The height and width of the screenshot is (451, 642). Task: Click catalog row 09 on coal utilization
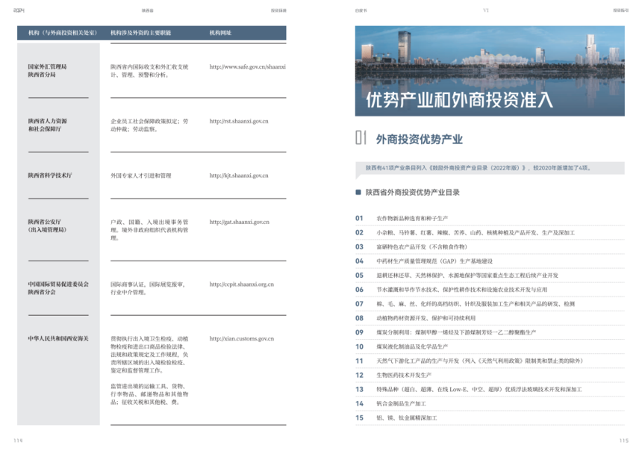490,332
